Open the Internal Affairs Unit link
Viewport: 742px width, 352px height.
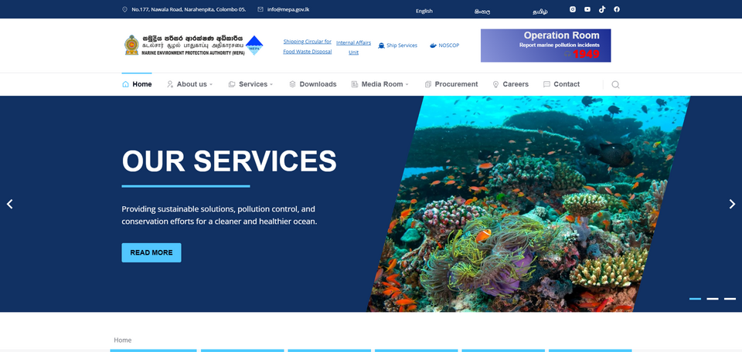(353, 47)
